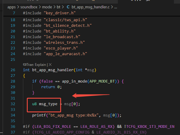Click the LEA_BIG_FIX_ROLE macro on line 36
This screenshot has width=180, height=135.
tap(53, 126)
